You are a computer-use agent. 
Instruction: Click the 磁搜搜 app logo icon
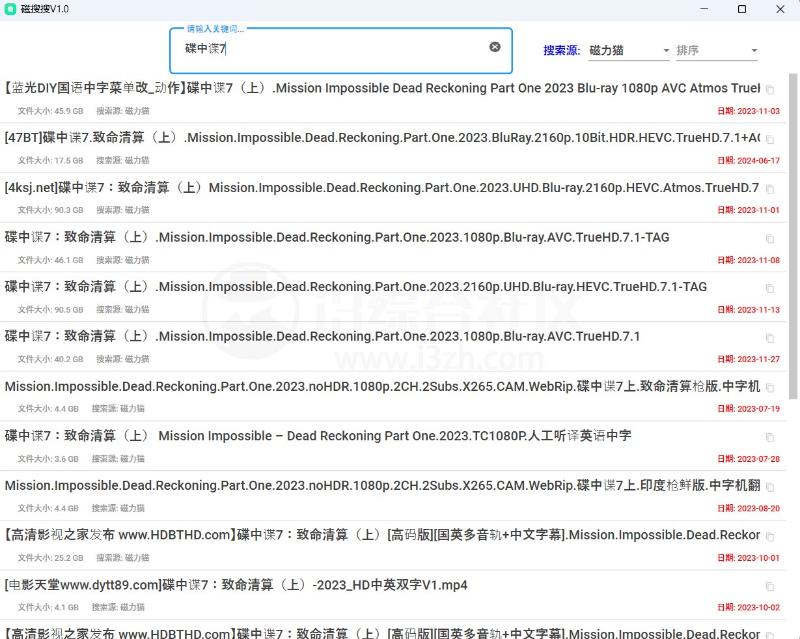coord(10,9)
